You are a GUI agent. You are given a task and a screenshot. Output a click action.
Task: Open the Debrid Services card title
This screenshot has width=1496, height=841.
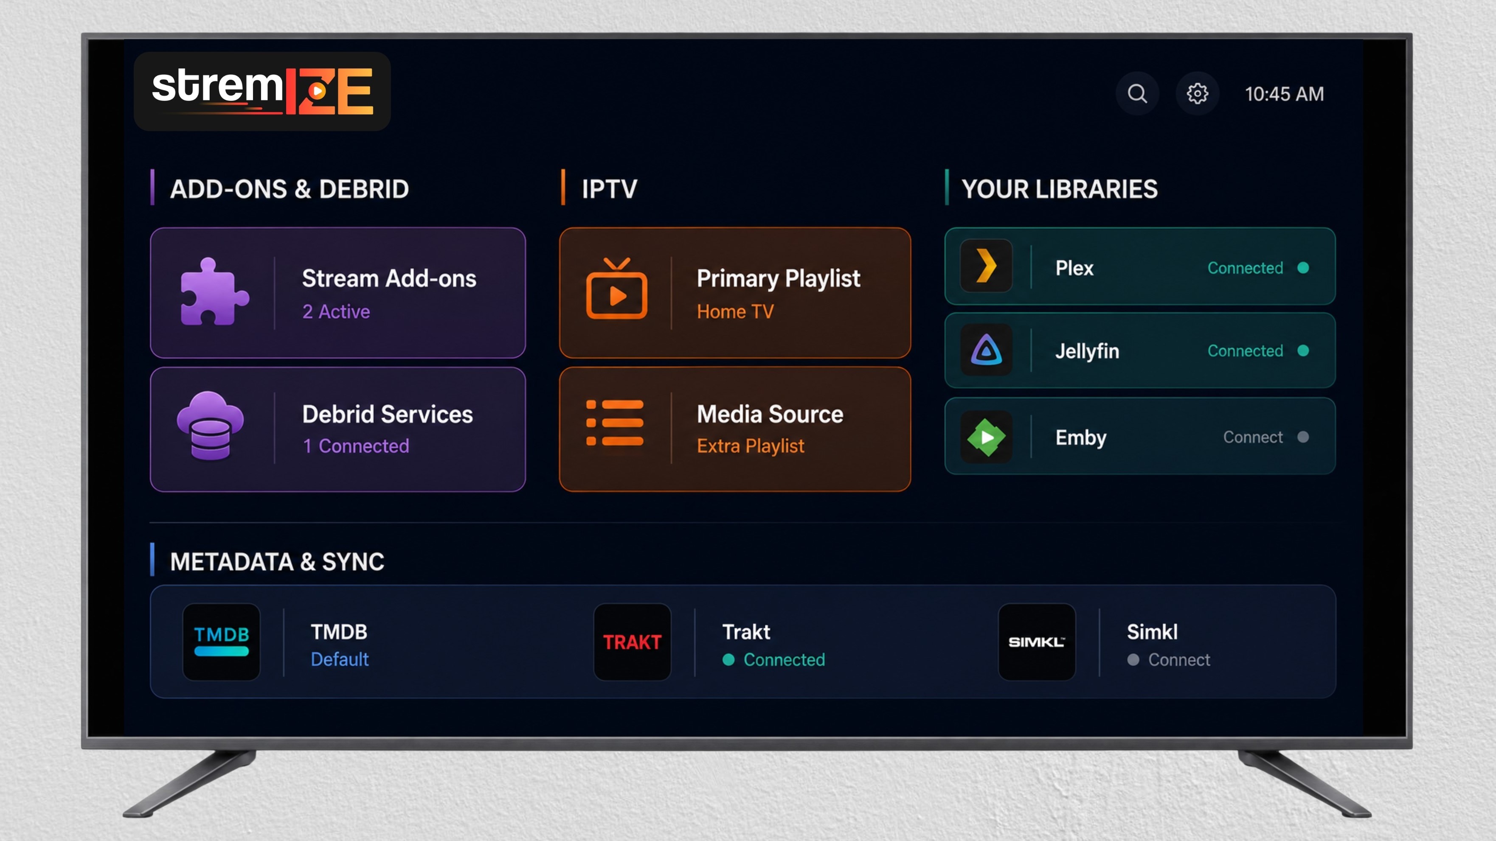coord(387,415)
